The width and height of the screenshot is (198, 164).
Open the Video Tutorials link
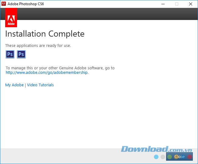(x=40, y=85)
